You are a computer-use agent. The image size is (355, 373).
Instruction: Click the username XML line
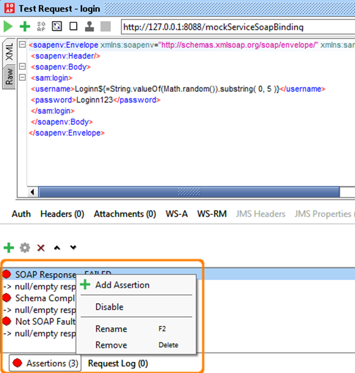click(178, 89)
